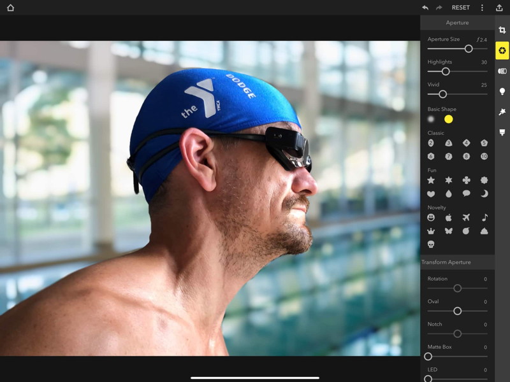This screenshot has height=382, width=510.
Task: Open the three-dot more options menu
Action: [x=482, y=8]
